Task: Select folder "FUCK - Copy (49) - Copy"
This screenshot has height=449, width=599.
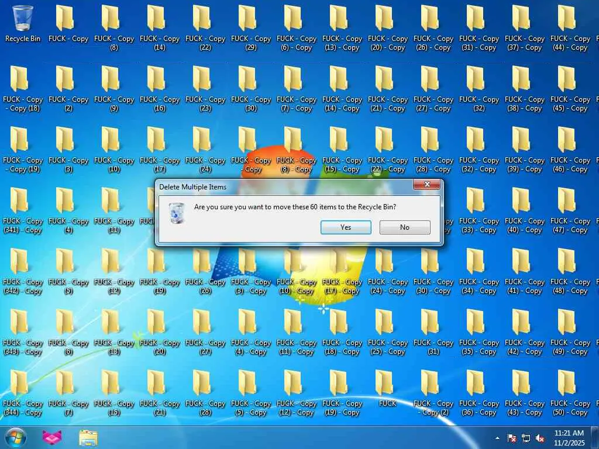Action: tap(570, 332)
